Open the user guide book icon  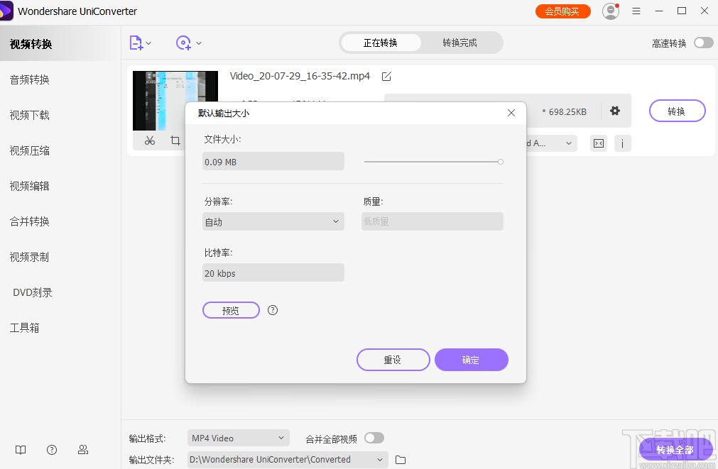20,449
